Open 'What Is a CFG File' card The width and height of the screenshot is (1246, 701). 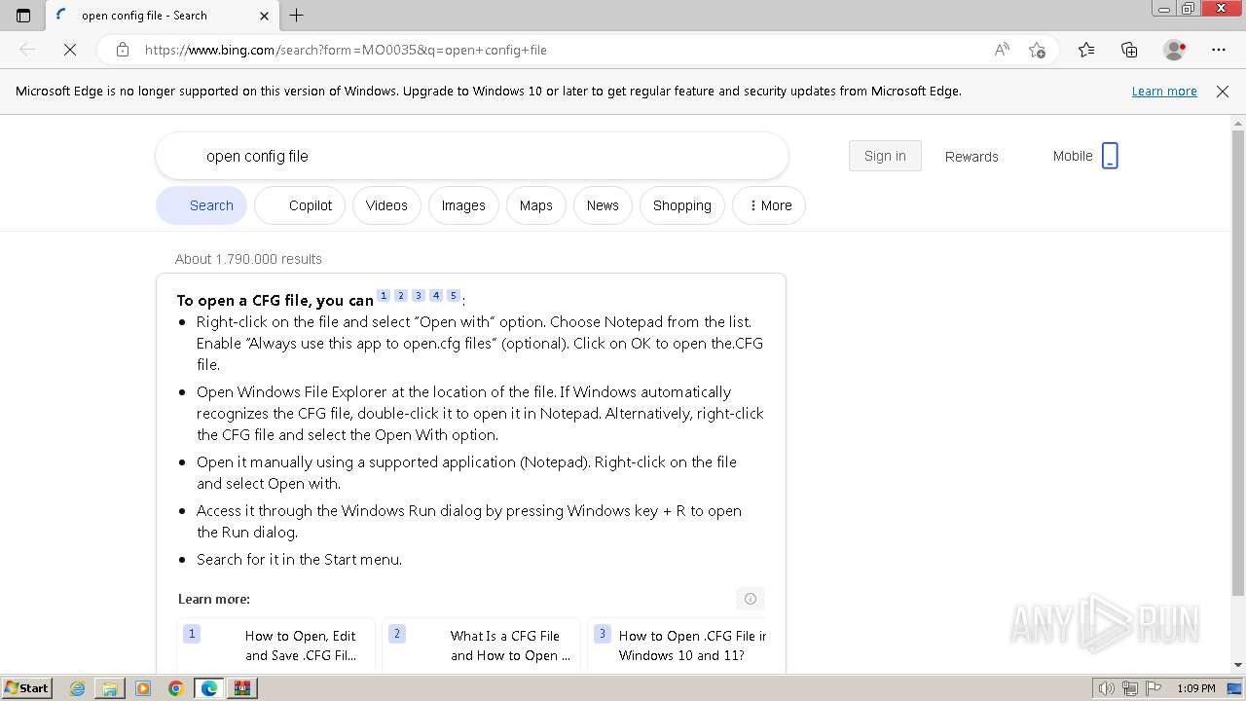pyautogui.click(x=482, y=645)
